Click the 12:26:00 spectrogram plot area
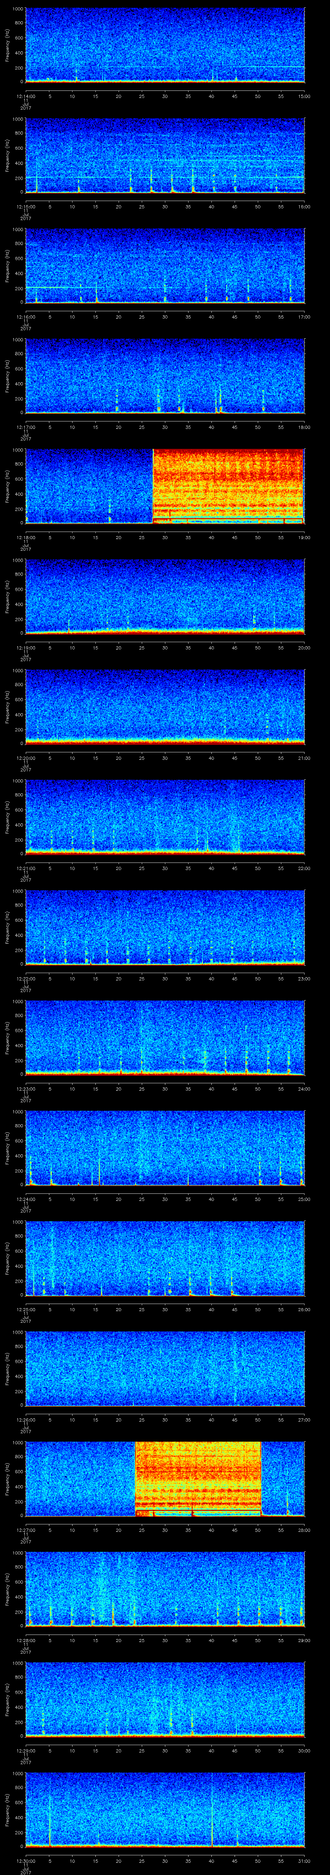This screenshot has height=1875, width=330. [165, 1368]
